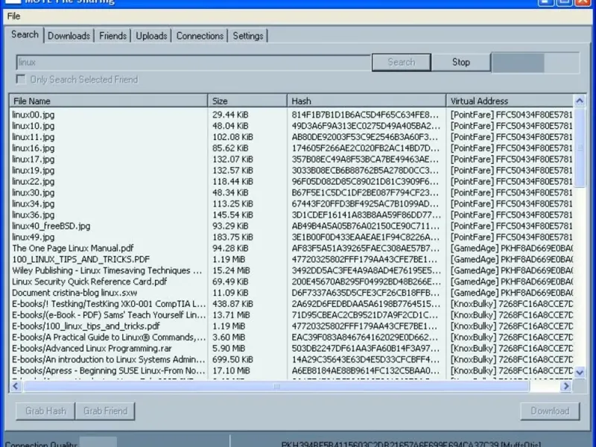
Task: Select the linux00.jpg row
Action: pos(291,115)
